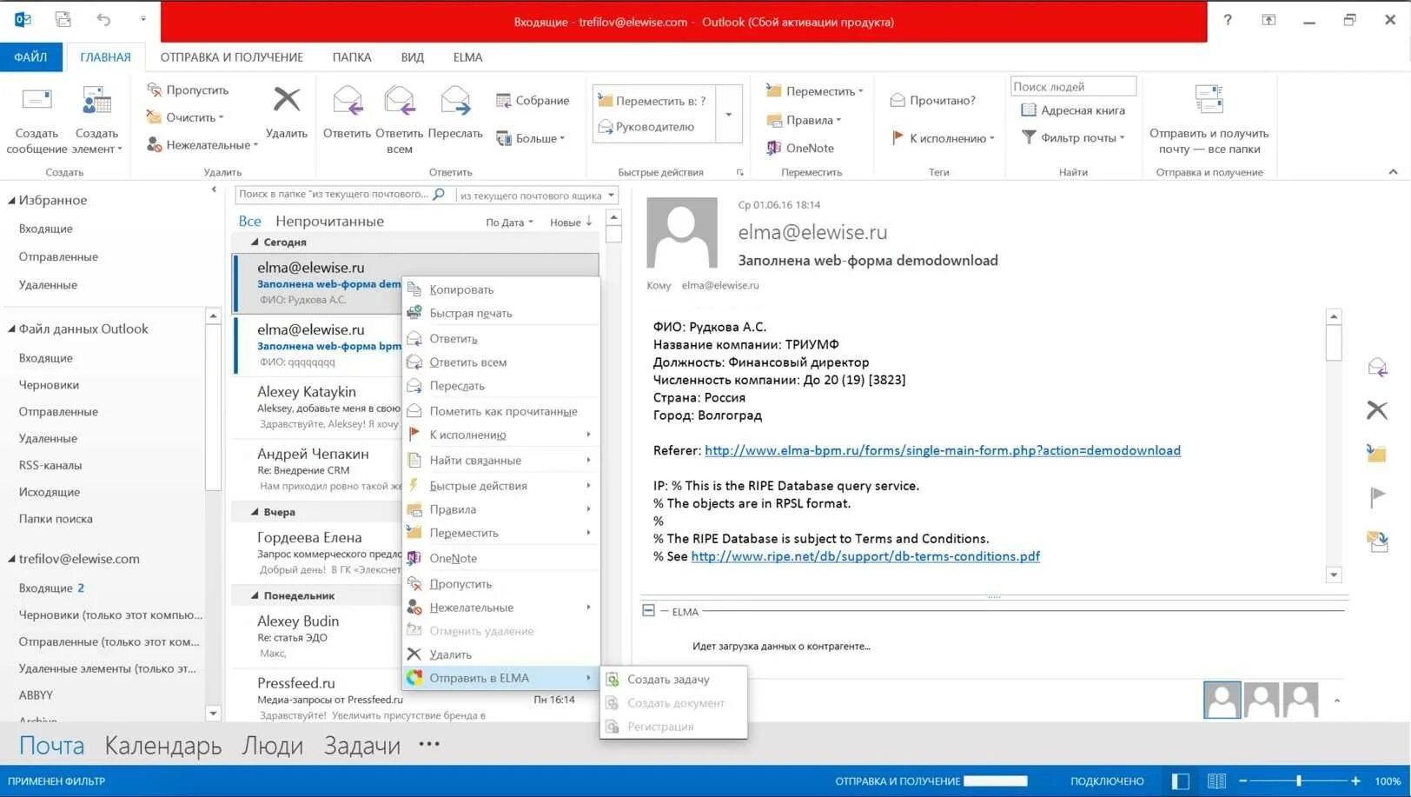Viewport: 1411px width, 797px height.
Task: Click zoom in plus button
Action: coord(1355,781)
